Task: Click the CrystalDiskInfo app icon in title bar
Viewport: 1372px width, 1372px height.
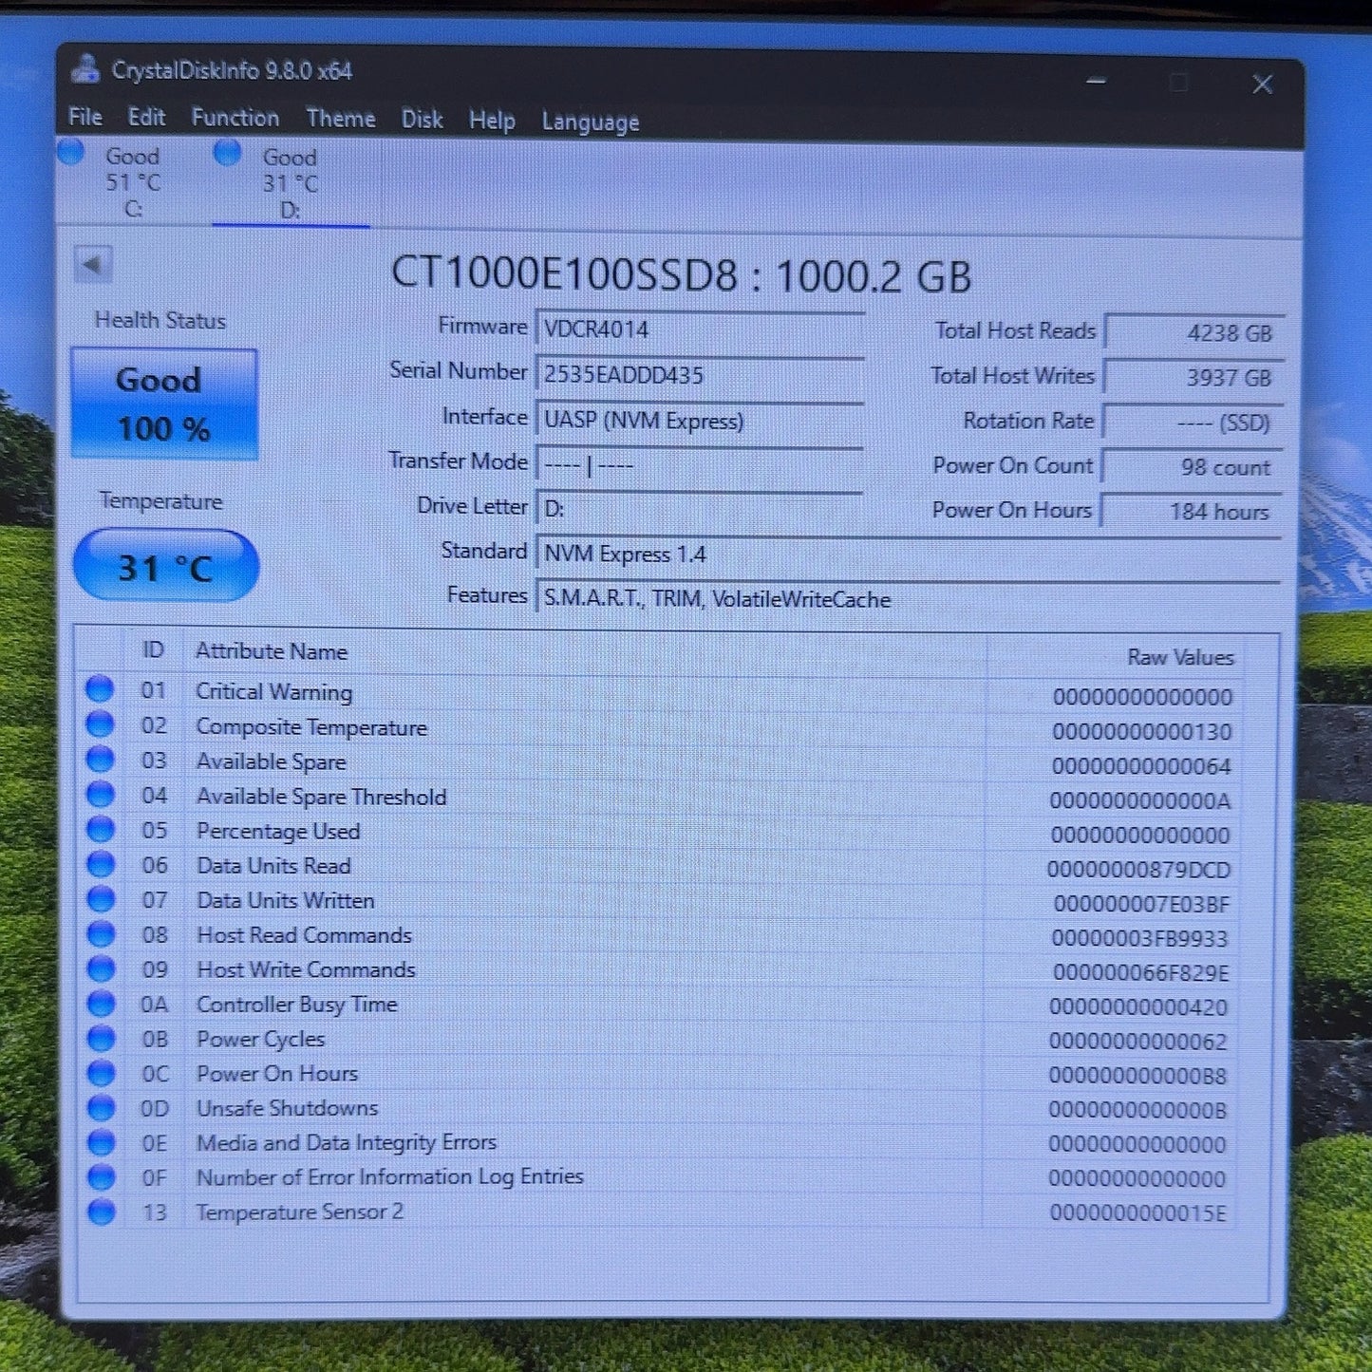Action: [86, 69]
